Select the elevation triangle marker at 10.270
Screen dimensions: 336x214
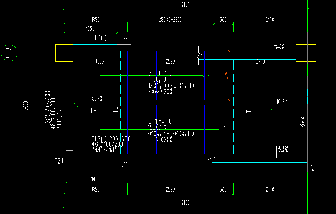[x=268, y=109]
